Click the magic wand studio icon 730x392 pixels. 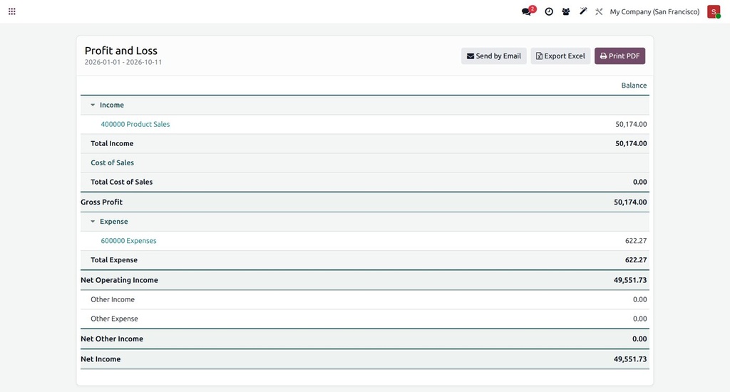[x=583, y=11]
